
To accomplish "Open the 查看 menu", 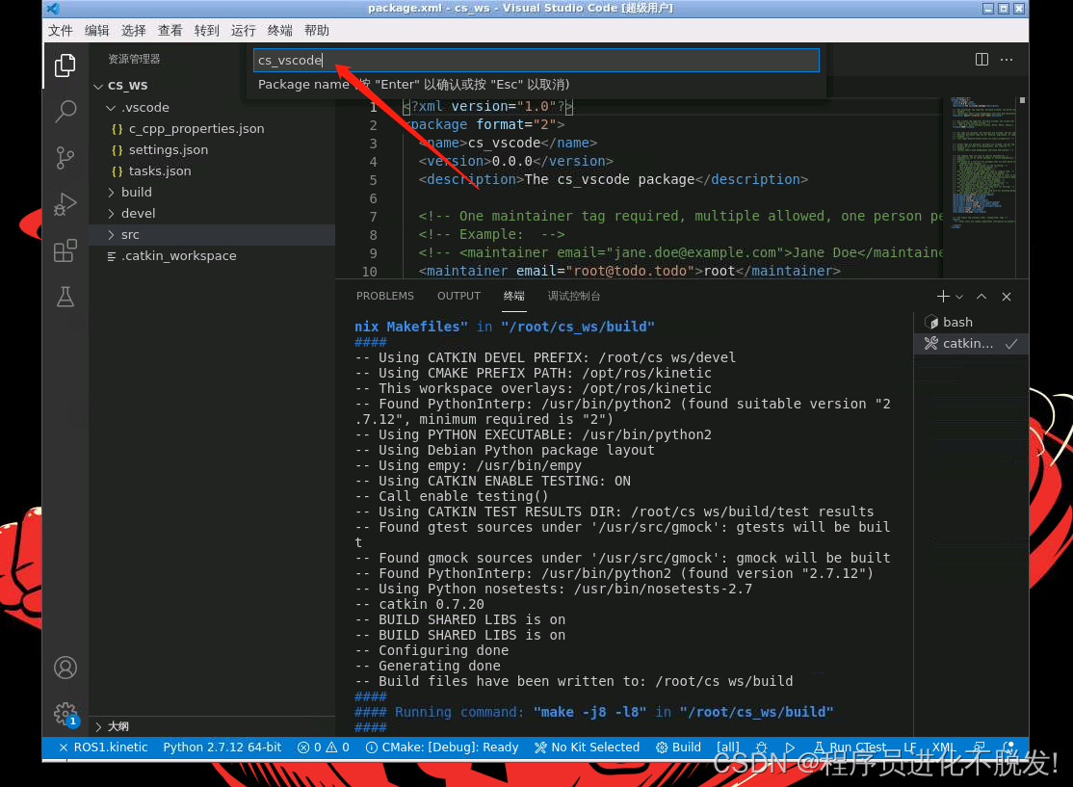I will [170, 30].
